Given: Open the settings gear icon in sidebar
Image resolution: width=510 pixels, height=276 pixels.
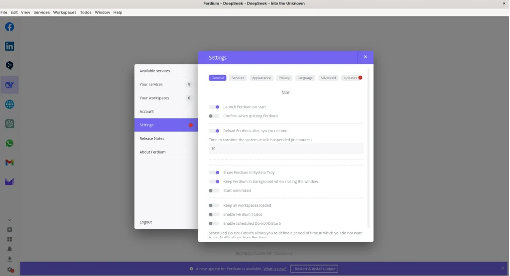Looking at the screenshot, I should [10, 270].
